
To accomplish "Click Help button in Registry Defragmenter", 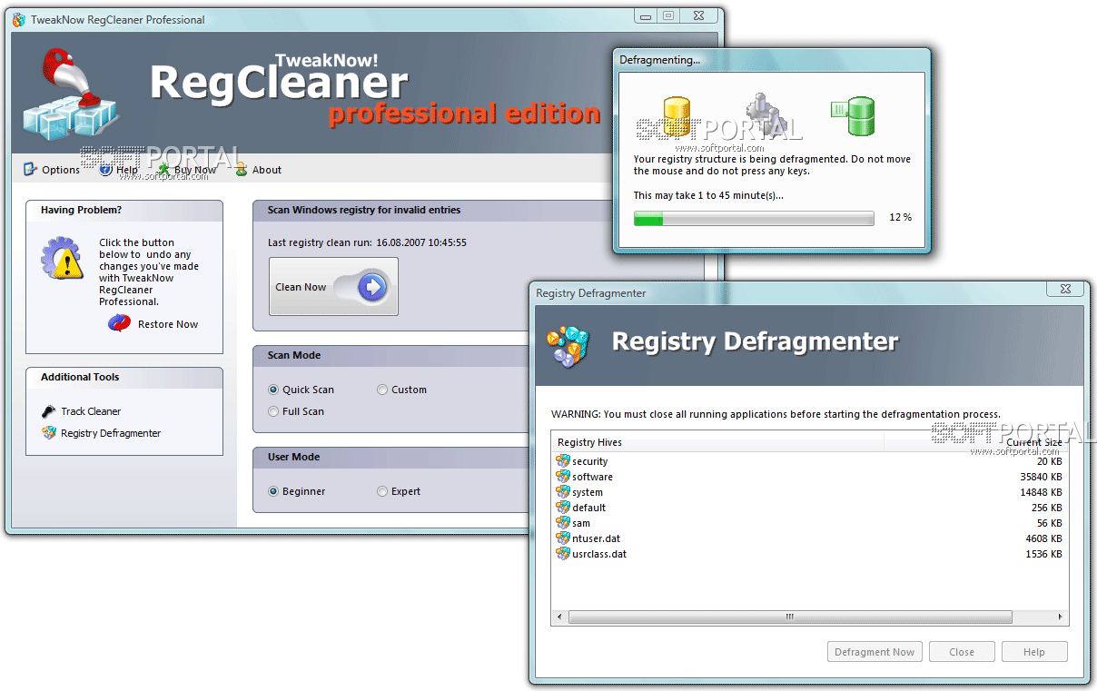I will [x=1034, y=652].
